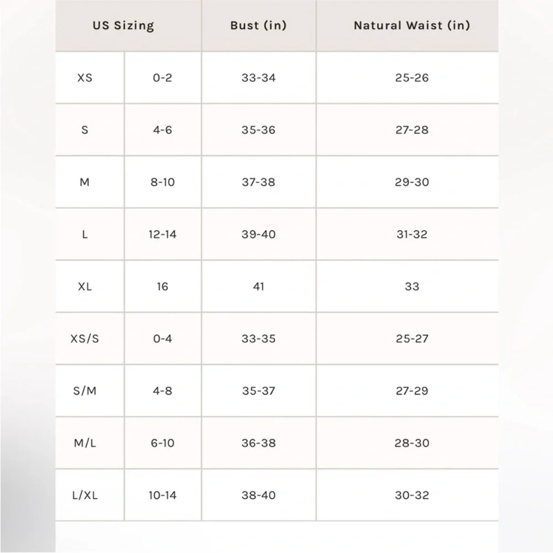Select the 27-29 natural waist cell
Image resolution: width=553 pixels, height=553 pixels.
click(411, 391)
